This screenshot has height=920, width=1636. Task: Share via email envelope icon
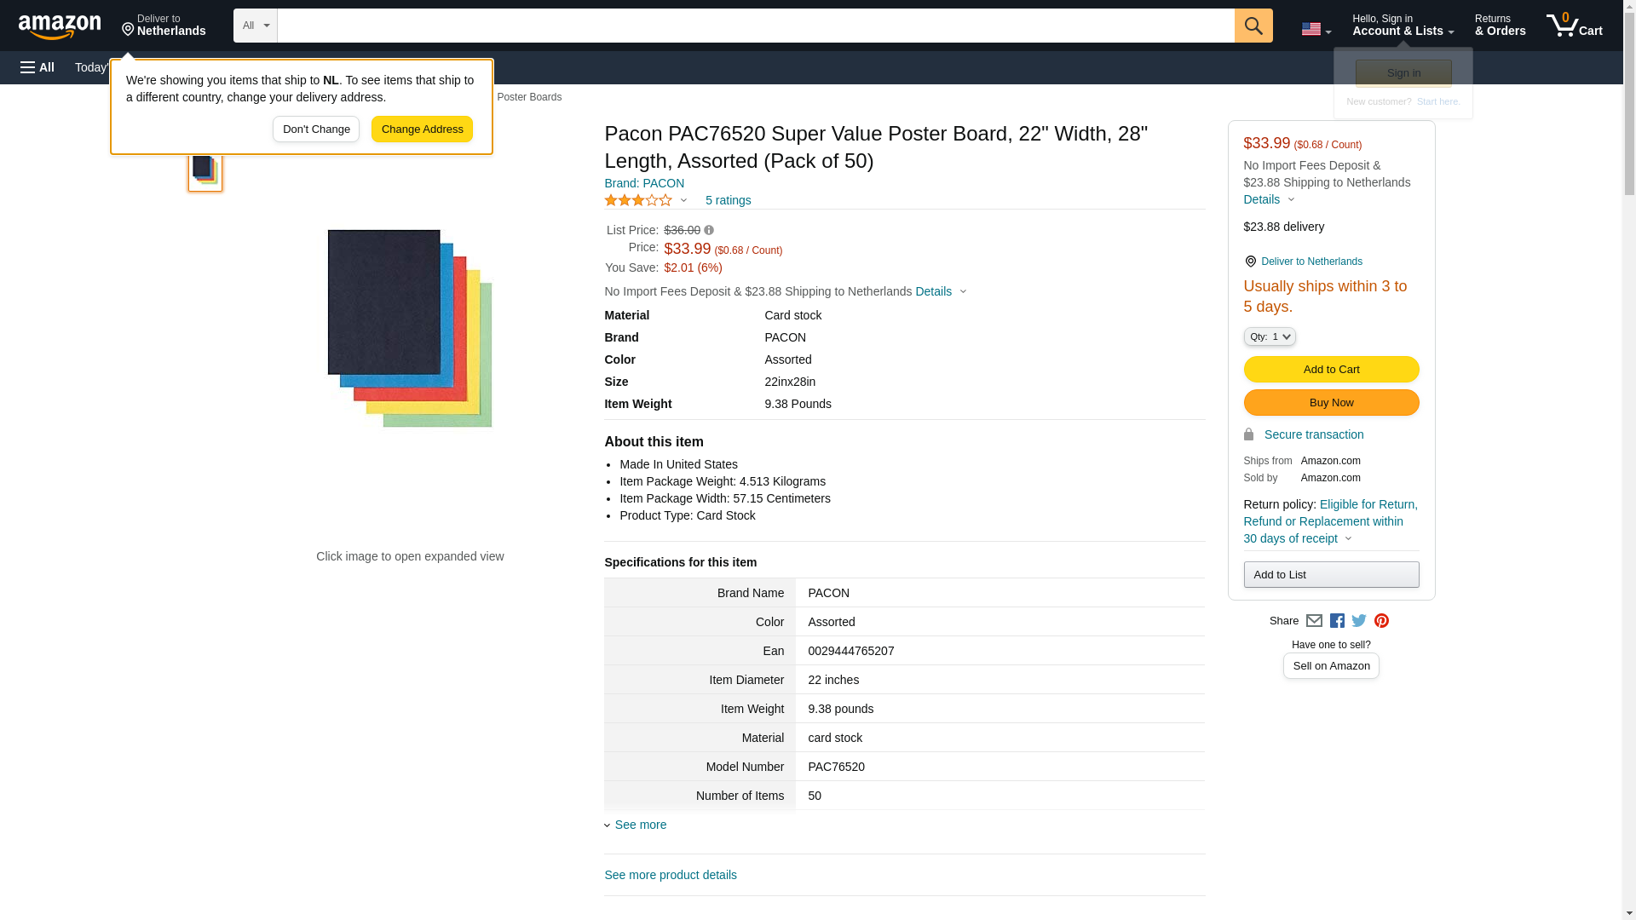coord(1314,621)
